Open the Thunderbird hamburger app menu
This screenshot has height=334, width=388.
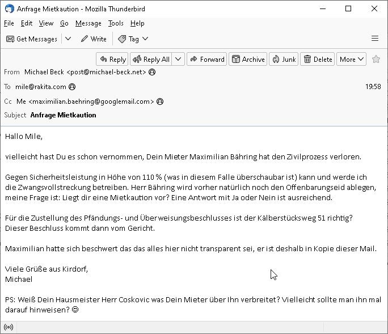point(375,39)
